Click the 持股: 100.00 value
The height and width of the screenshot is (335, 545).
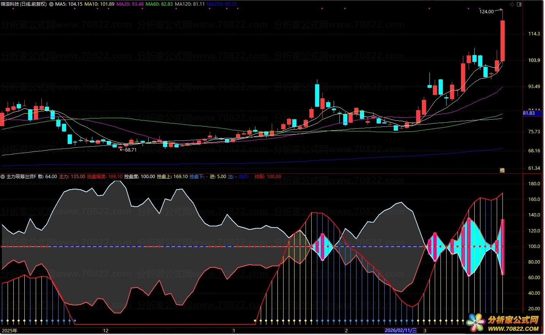pyautogui.click(x=268, y=177)
